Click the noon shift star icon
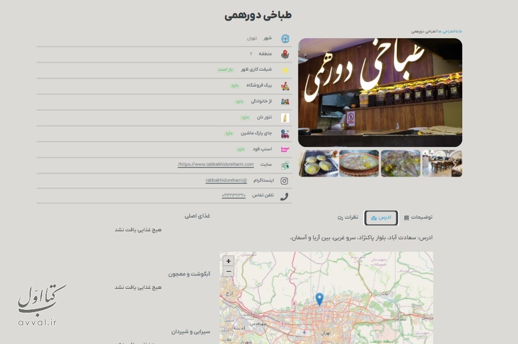Screen dimensions: 518x344 pos(285,70)
